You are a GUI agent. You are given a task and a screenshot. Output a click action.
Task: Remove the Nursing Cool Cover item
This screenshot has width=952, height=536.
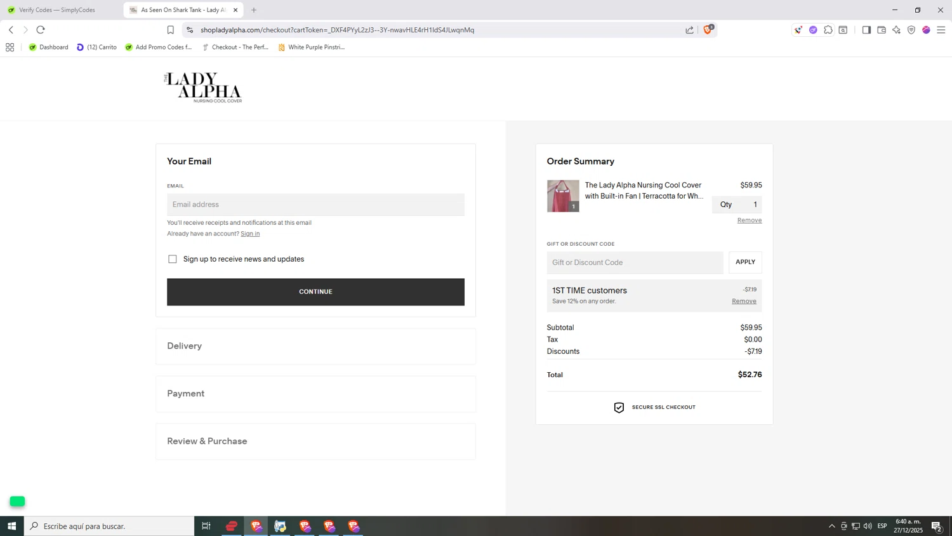[750, 220]
